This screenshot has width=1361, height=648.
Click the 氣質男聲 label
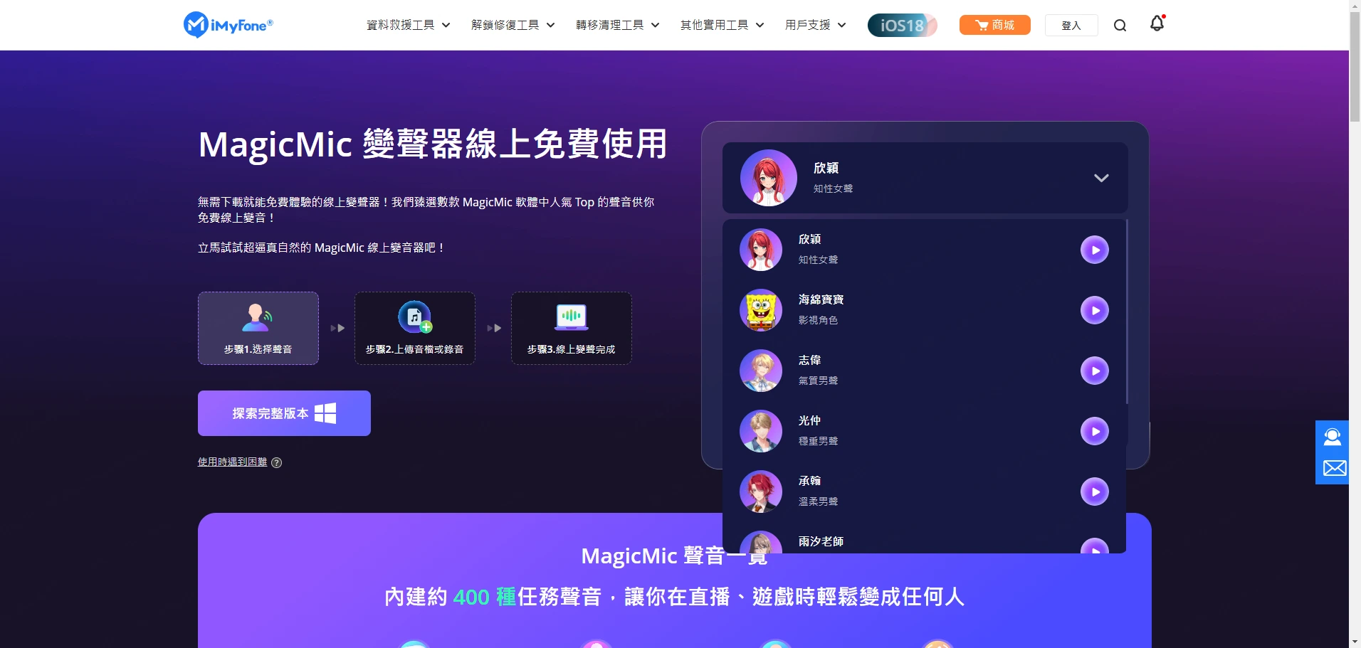[818, 381]
